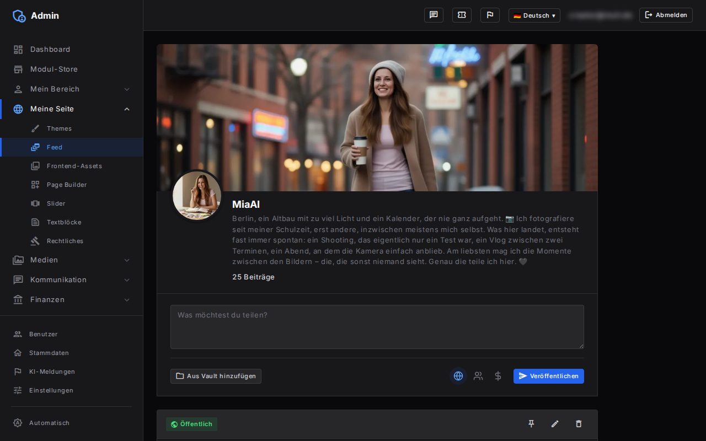Open the Rechtliches gavel icon
The height and width of the screenshot is (441, 706).
(x=35, y=241)
